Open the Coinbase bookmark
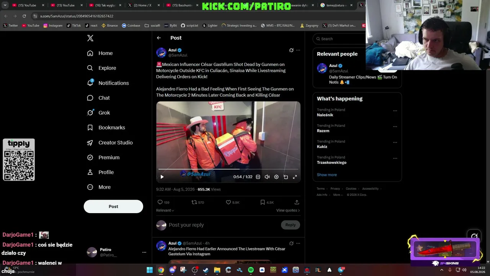 click(131, 26)
